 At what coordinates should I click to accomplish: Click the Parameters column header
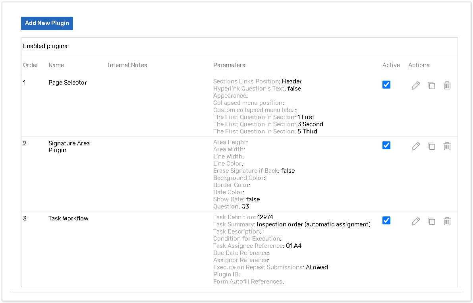click(229, 65)
